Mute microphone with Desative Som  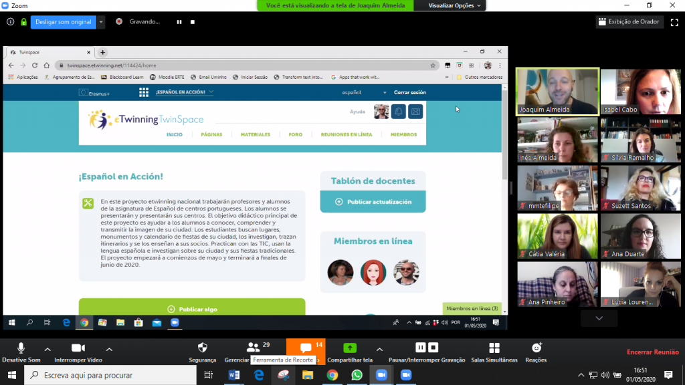(x=21, y=352)
